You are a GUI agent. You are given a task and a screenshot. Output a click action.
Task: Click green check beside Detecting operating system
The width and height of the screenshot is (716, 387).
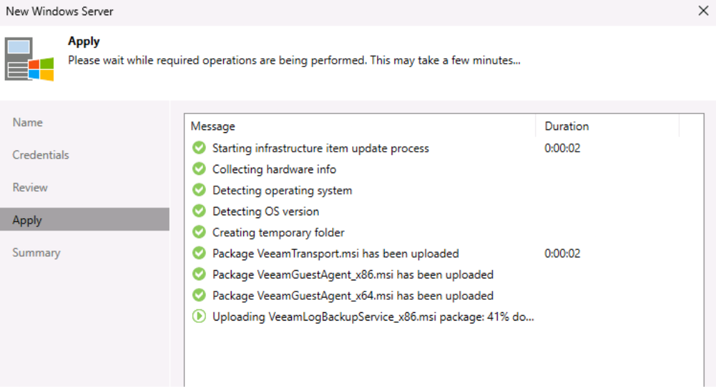point(199,190)
